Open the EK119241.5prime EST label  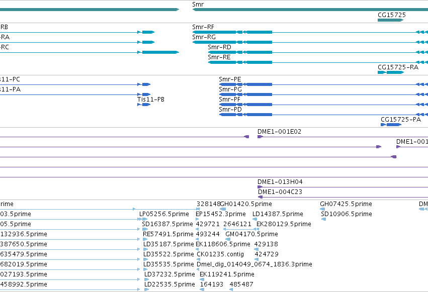point(227,274)
